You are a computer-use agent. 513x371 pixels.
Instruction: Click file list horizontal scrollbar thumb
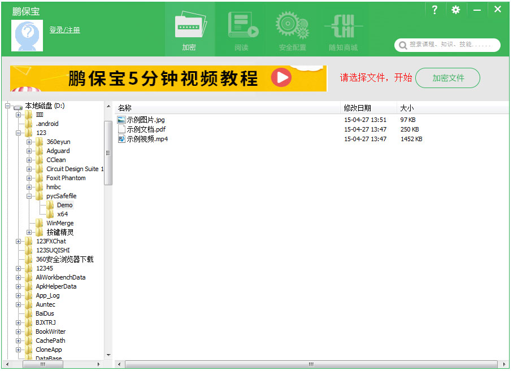[x=311, y=364]
